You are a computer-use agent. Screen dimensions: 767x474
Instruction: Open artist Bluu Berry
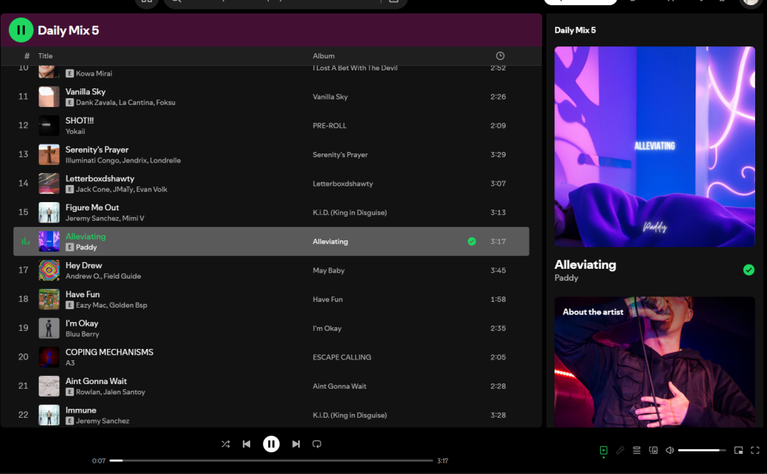click(x=82, y=334)
